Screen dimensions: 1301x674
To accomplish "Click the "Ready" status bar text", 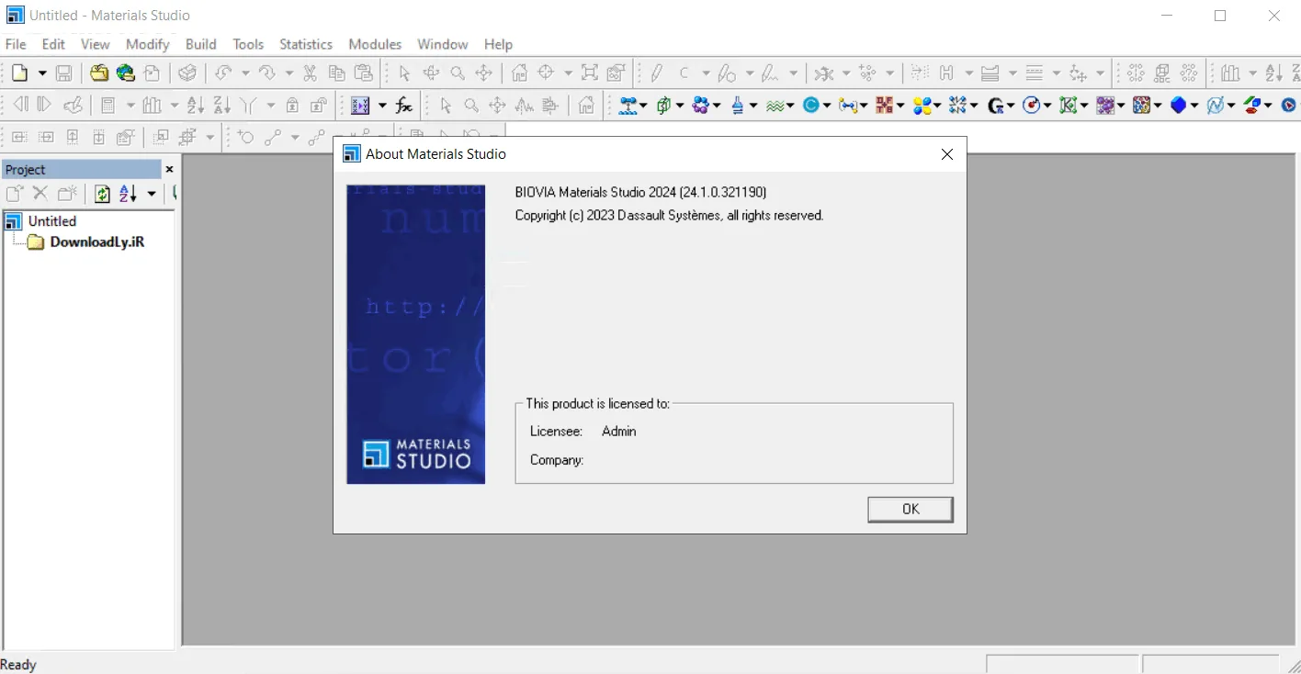I will (x=18, y=665).
